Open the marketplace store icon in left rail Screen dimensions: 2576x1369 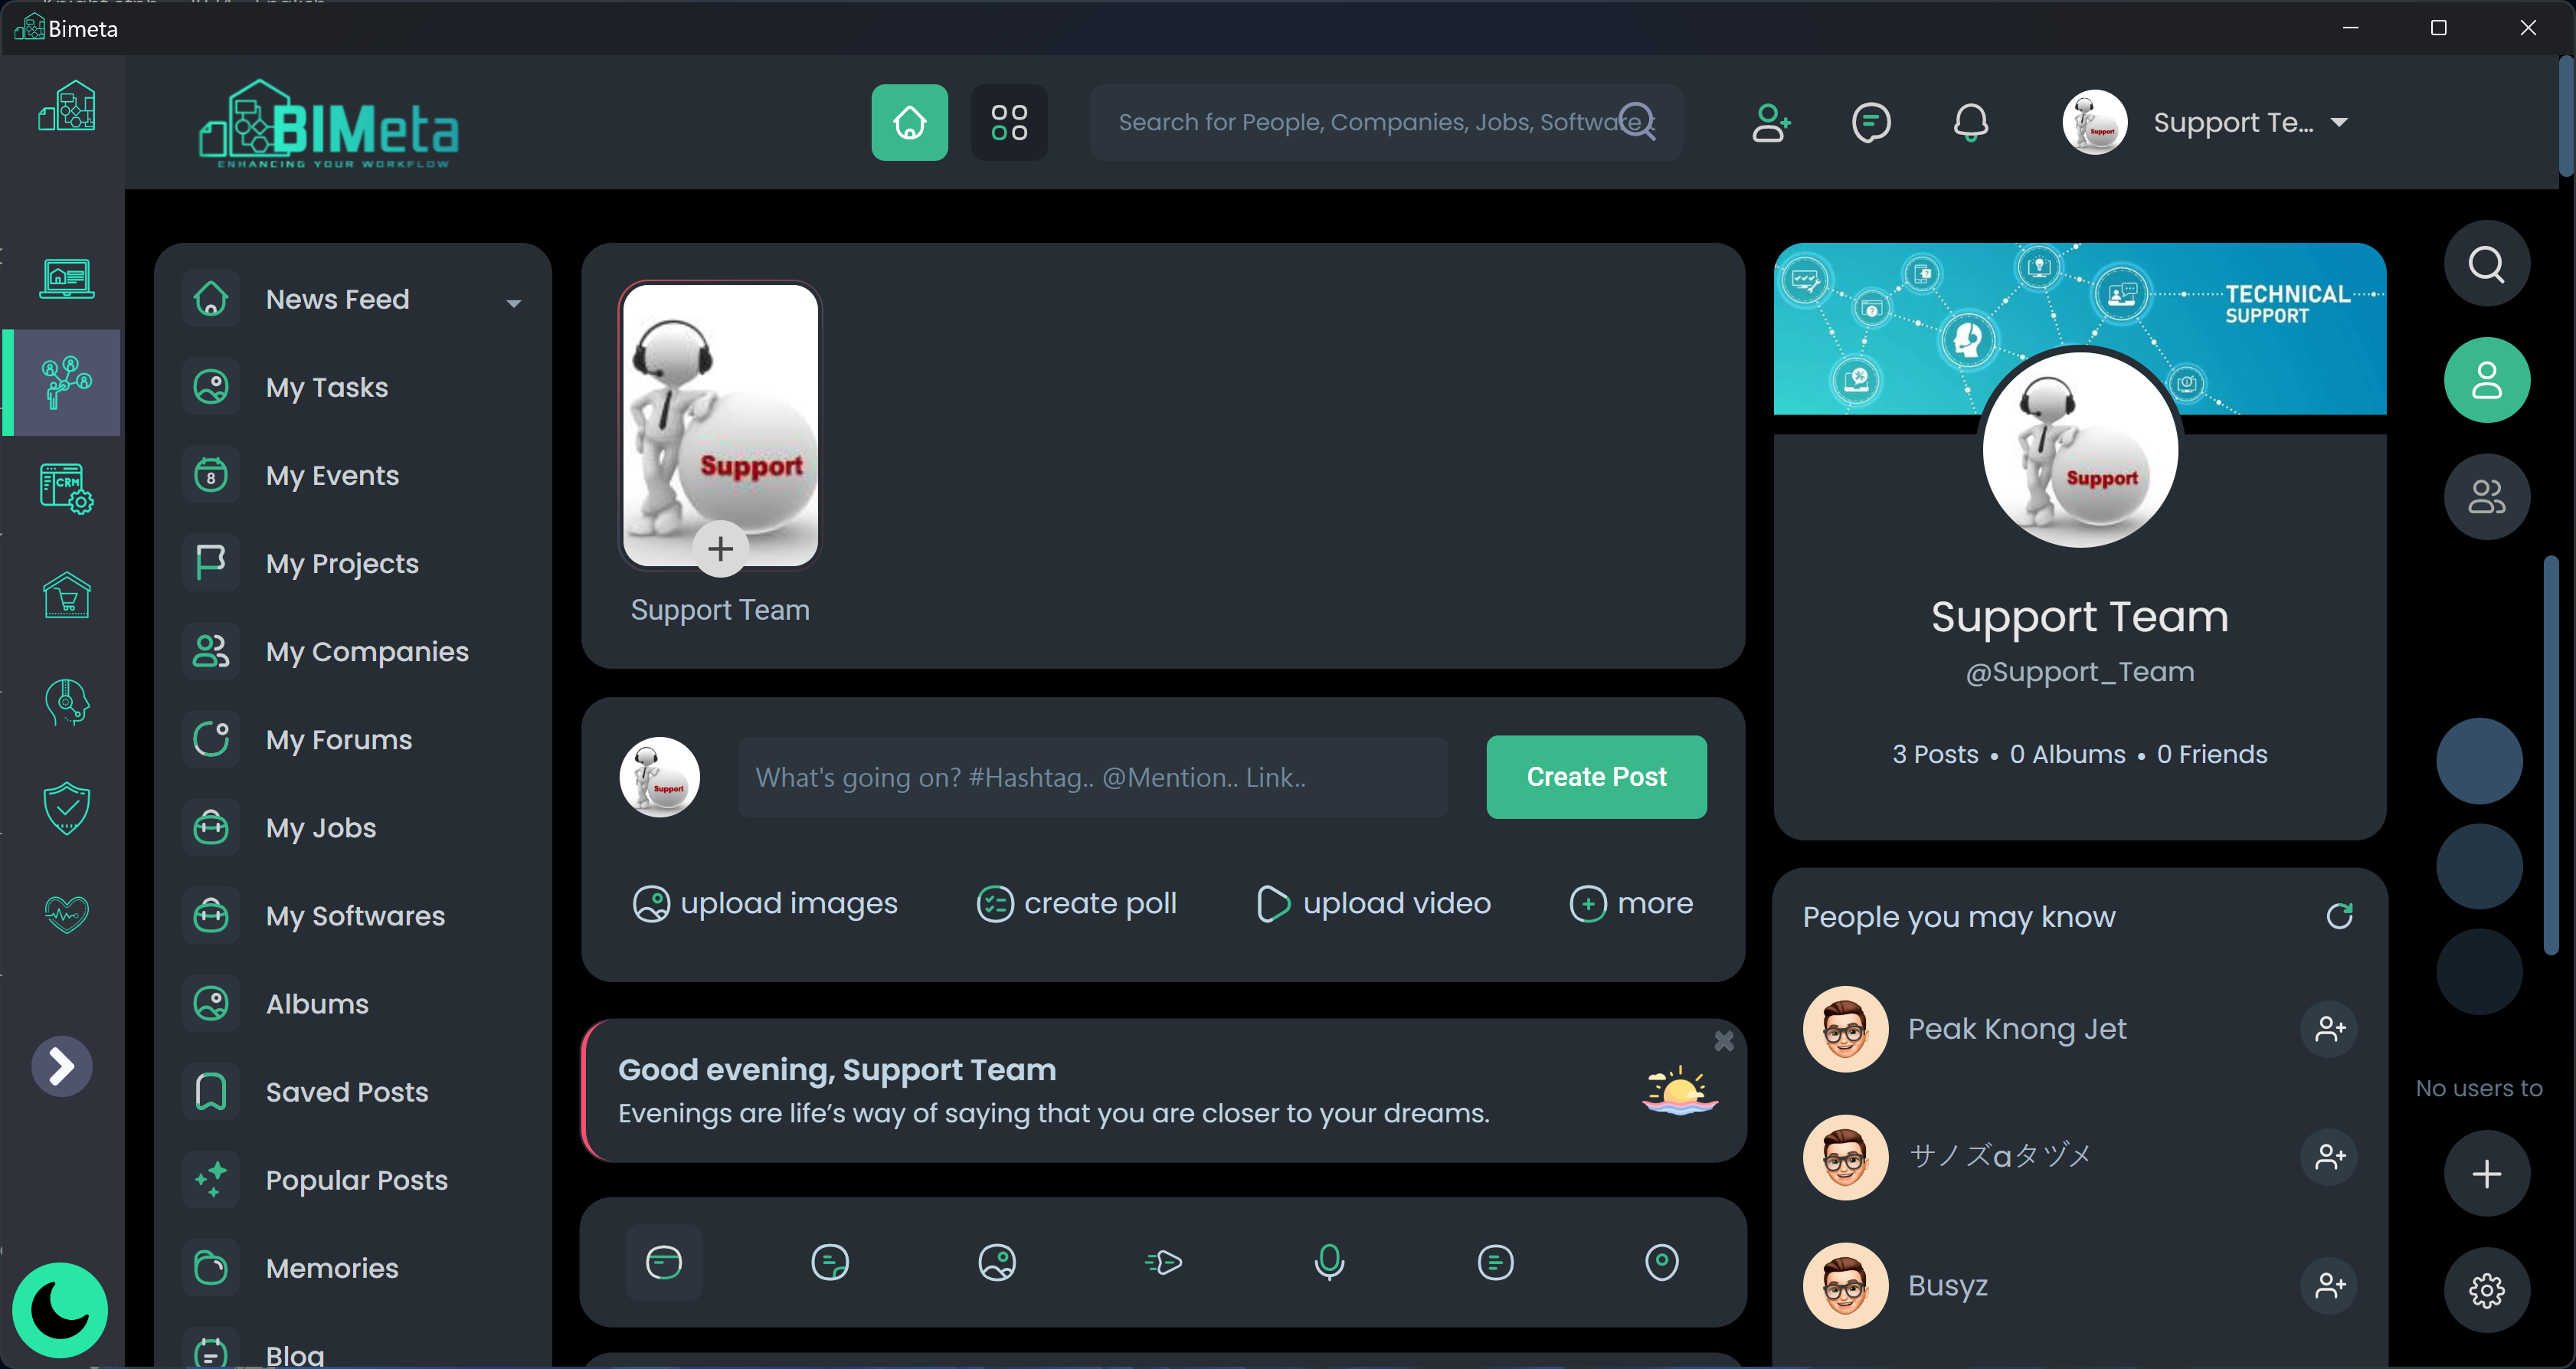click(67, 595)
